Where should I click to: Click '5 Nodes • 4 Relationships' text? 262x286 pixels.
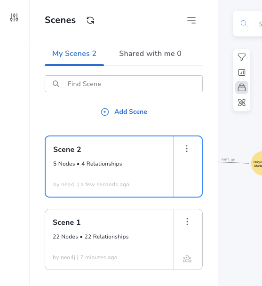(87, 164)
